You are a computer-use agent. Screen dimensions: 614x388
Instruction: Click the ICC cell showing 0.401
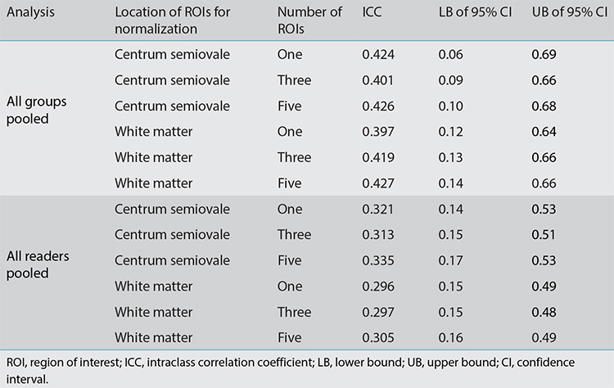click(x=378, y=80)
